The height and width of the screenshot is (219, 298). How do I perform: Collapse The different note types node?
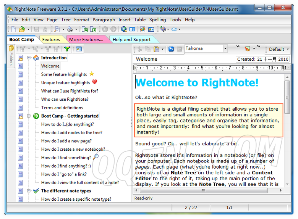click(x=29, y=191)
